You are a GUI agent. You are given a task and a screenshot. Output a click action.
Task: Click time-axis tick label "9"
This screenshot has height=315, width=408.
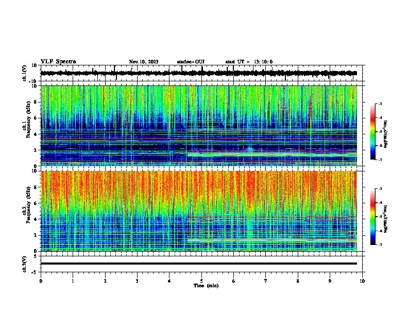pyautogui.click(x=330, y=281)
